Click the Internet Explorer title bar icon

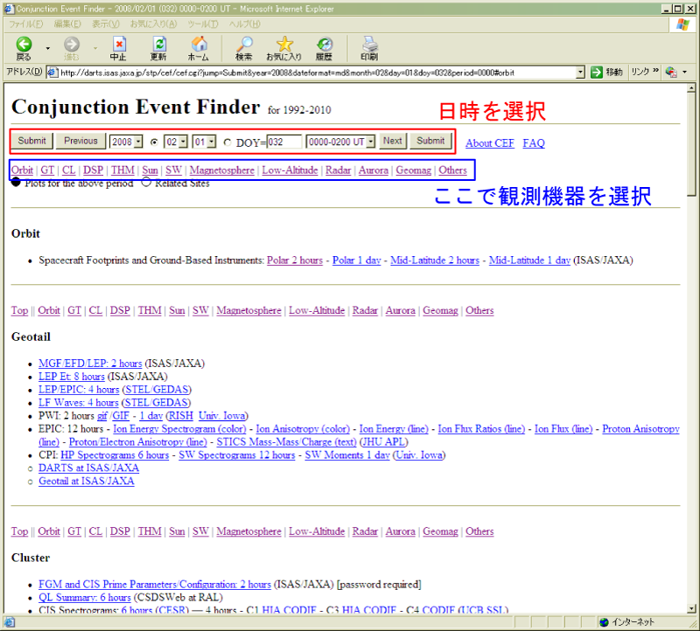click(10, 9)
